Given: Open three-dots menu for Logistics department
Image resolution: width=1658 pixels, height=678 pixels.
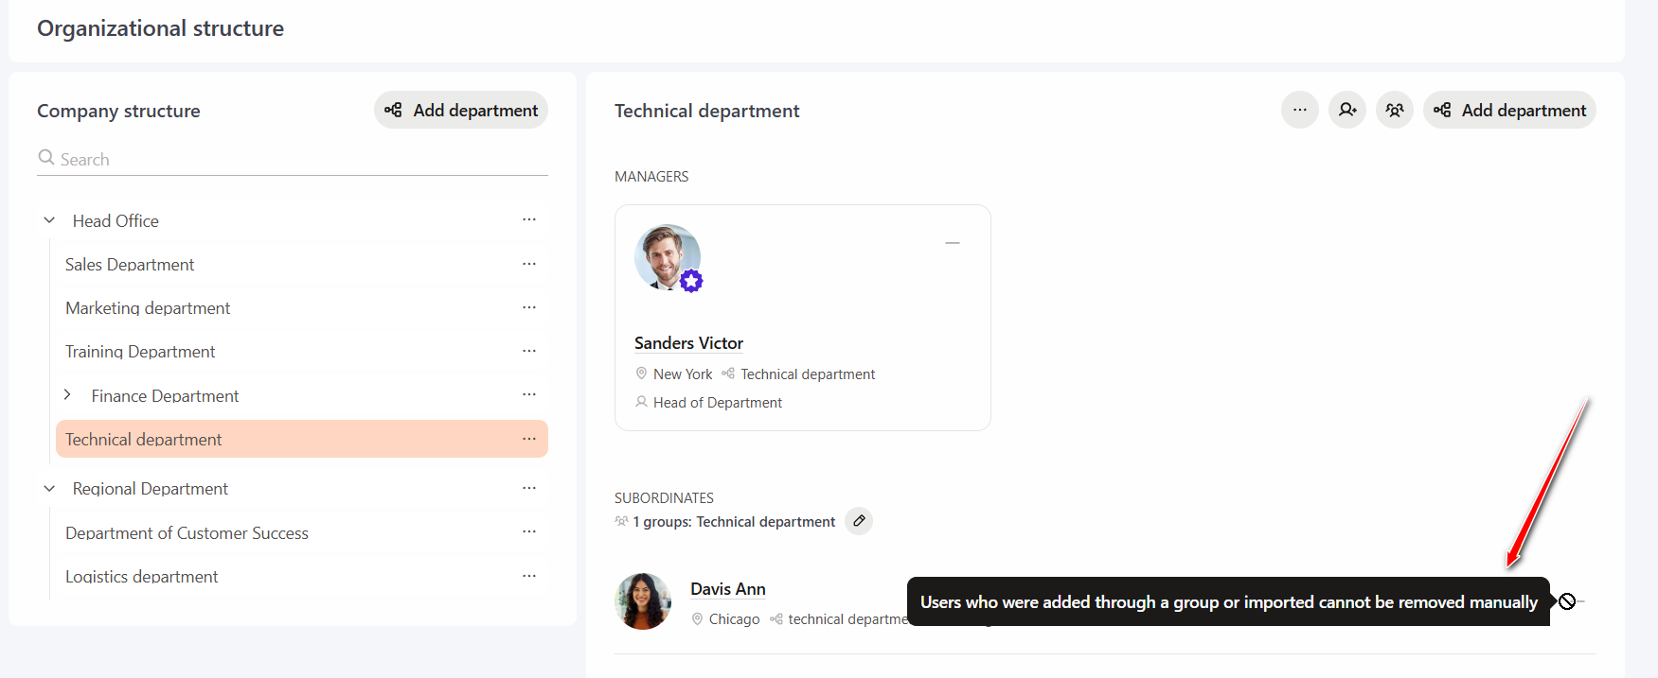Looking at the screenshot, I should click(529, 576).
